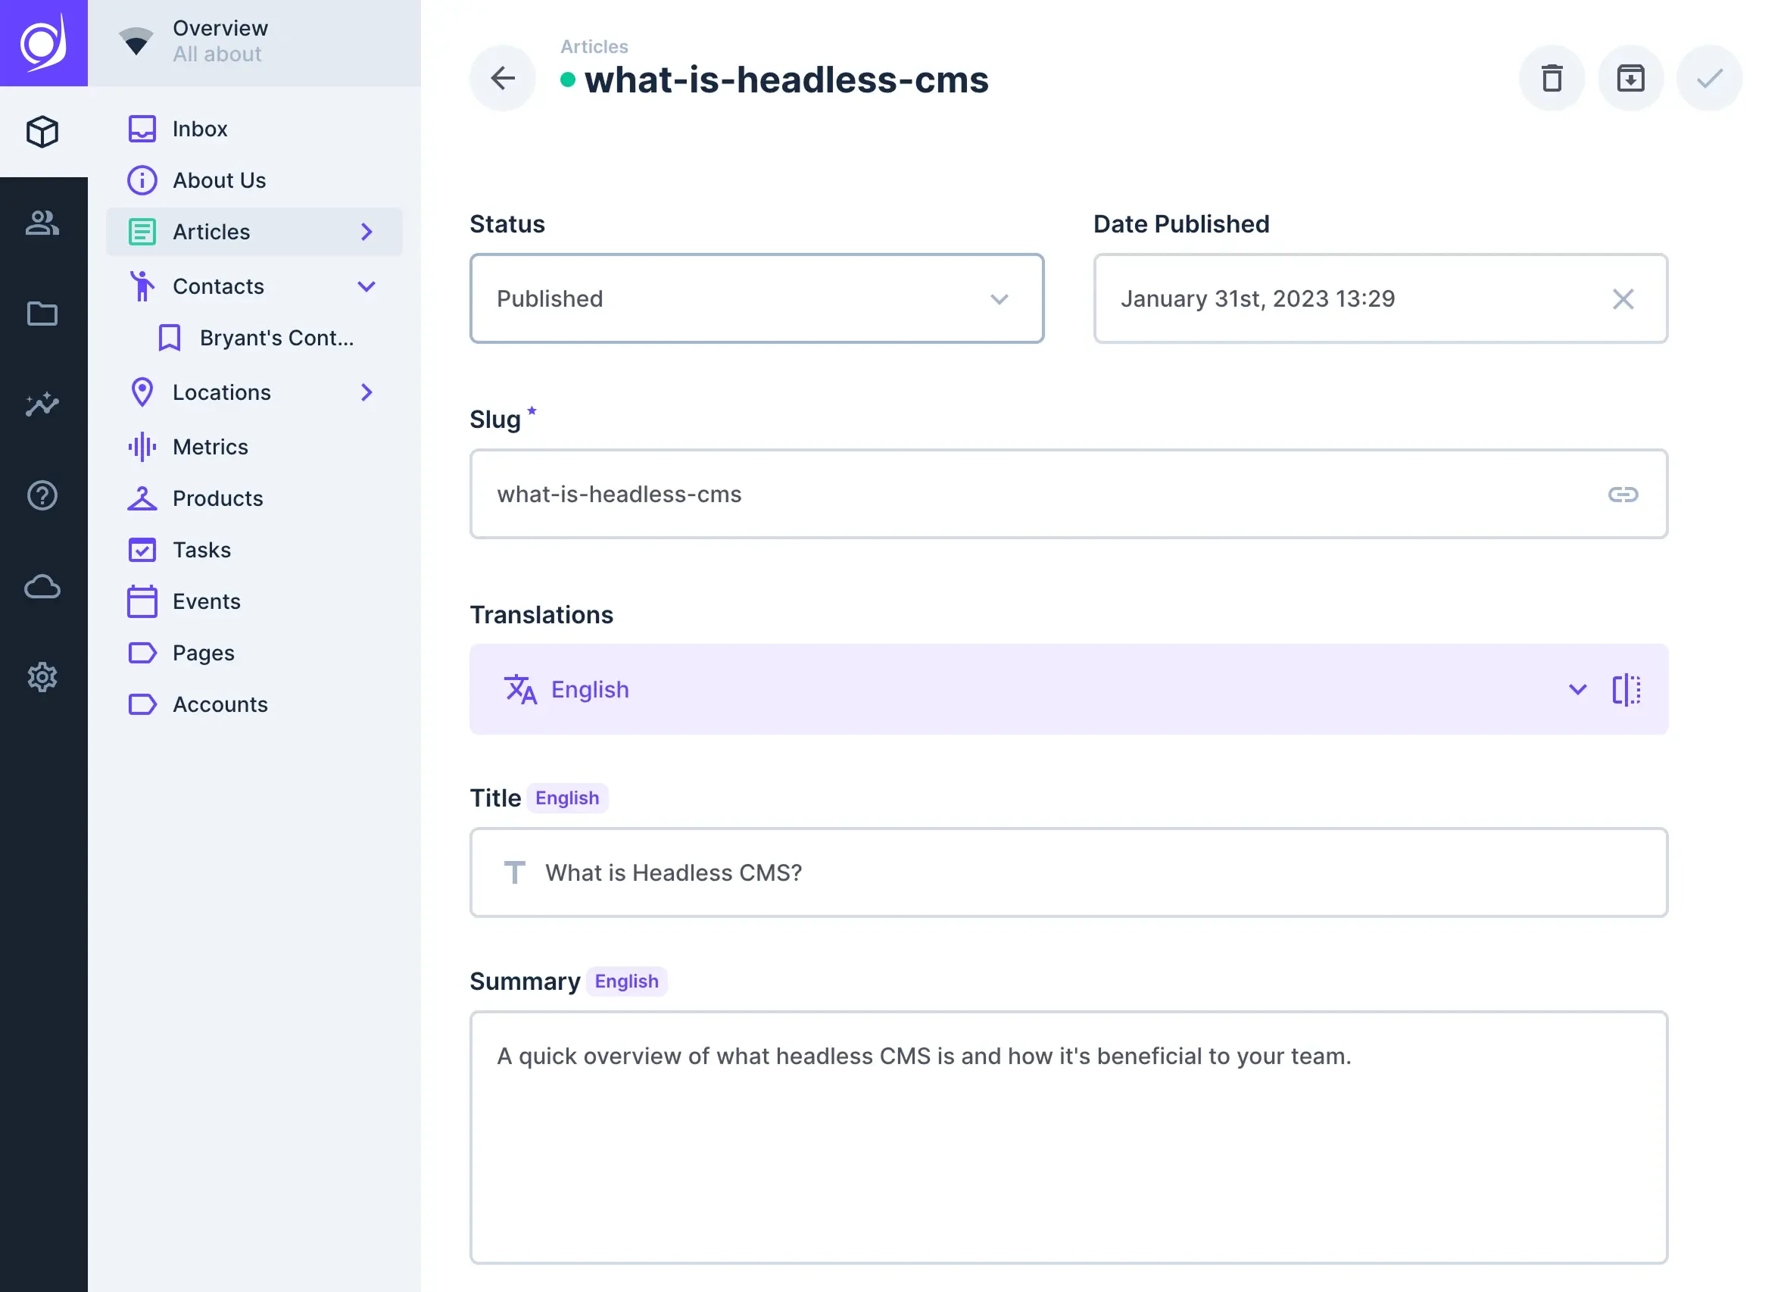Collapse the Contacts section chevron
This screenshot has height=1292, width=1787.
point(367,286)
